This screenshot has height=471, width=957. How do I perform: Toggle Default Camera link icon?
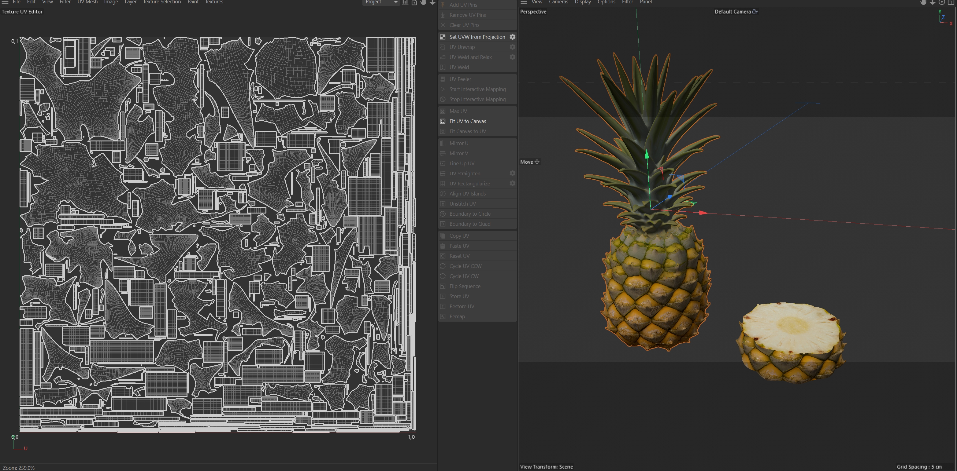[x=755, y=12]
